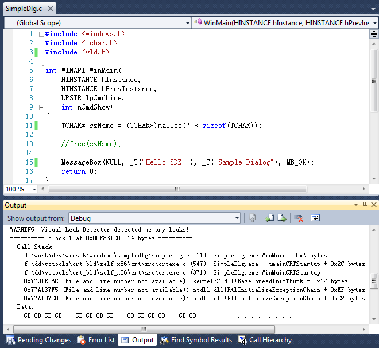Screen dimensions: 379x348
Task: Open the 100 % zoom dropdown
Action: pyautogui.click(x=34, y=189)
